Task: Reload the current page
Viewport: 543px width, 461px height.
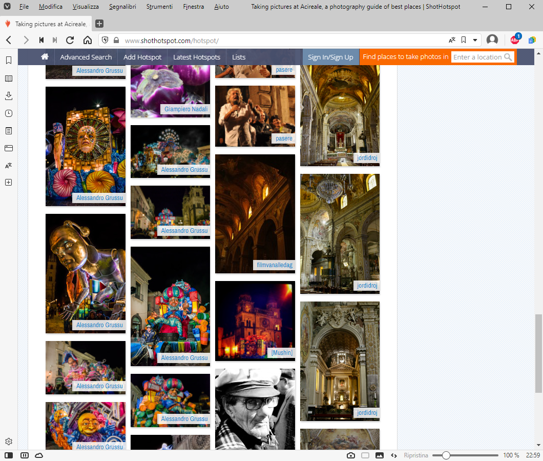Action: pyautogui.click(x=70, y=40)
